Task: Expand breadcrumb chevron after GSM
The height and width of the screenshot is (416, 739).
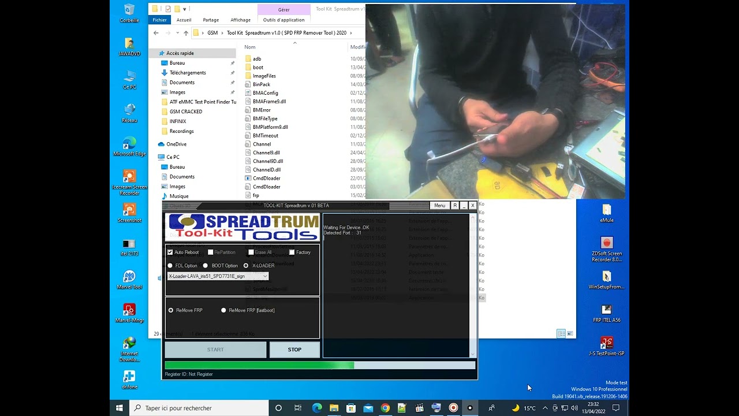Action: [222, 33]
